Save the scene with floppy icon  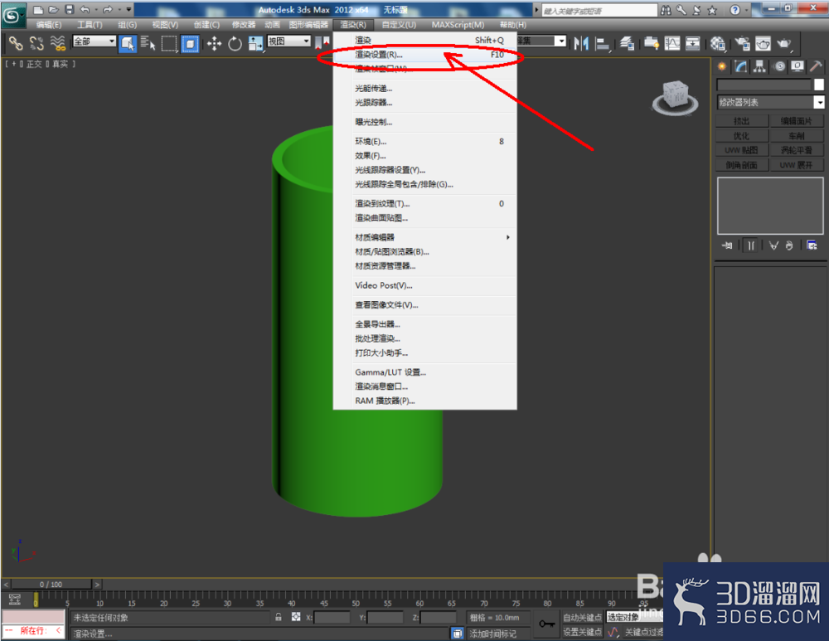click(x=70, y=9)
